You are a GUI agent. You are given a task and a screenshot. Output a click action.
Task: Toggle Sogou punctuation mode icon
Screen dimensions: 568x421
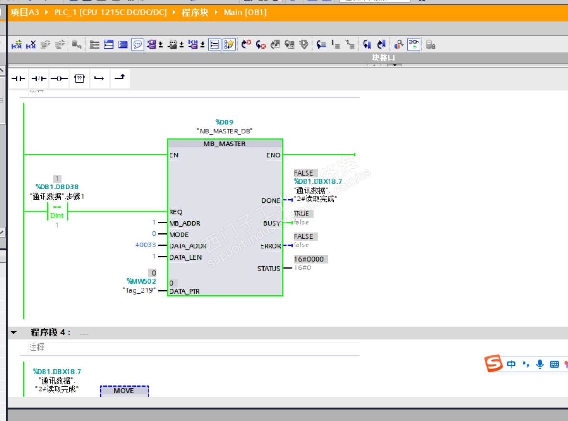tap(526, 364)
